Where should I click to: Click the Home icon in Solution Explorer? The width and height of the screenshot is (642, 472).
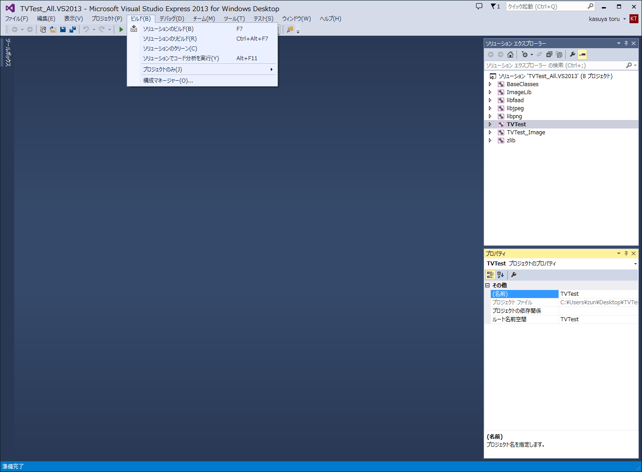pyautogui.click(x=510, y=54)
